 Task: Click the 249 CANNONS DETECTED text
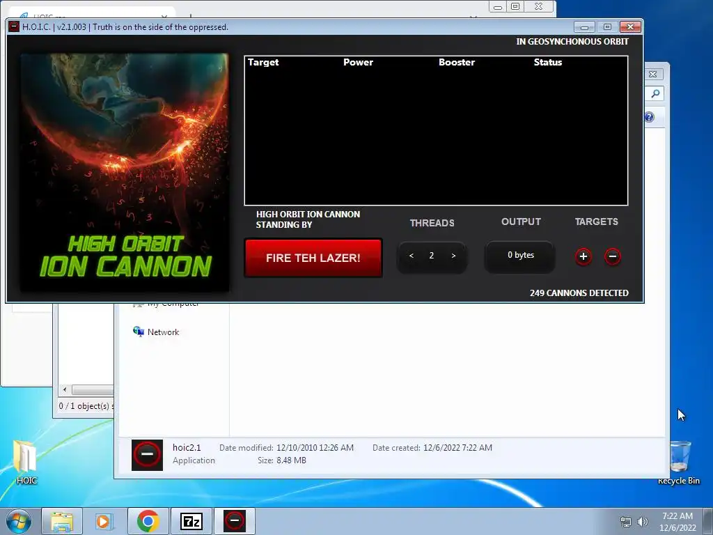click(x=579, y=293)
